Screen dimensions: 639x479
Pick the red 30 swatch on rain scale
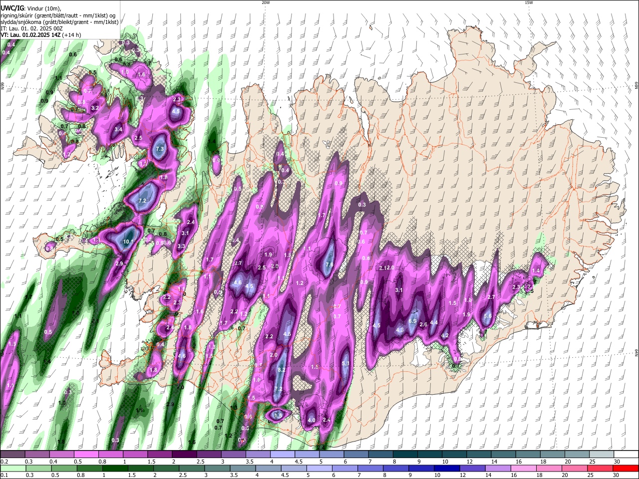[x=626, y=468]
